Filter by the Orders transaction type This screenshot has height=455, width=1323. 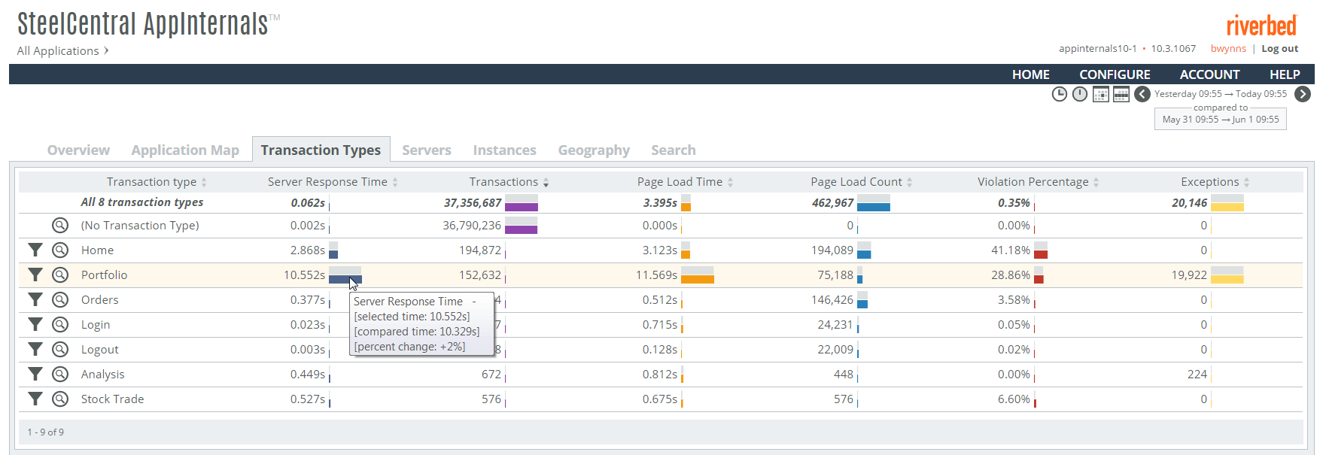(35, 299)
